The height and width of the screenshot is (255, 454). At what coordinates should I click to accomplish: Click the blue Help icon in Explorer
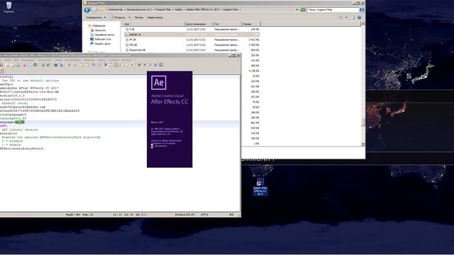click(360, 18)
